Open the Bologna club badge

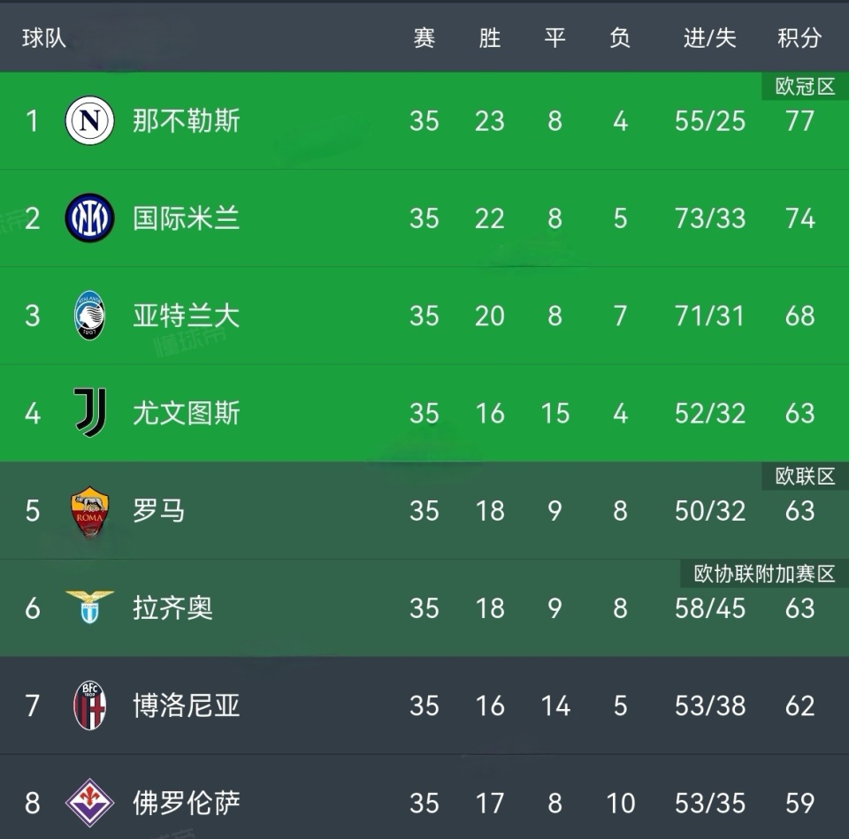pos(89,706)
